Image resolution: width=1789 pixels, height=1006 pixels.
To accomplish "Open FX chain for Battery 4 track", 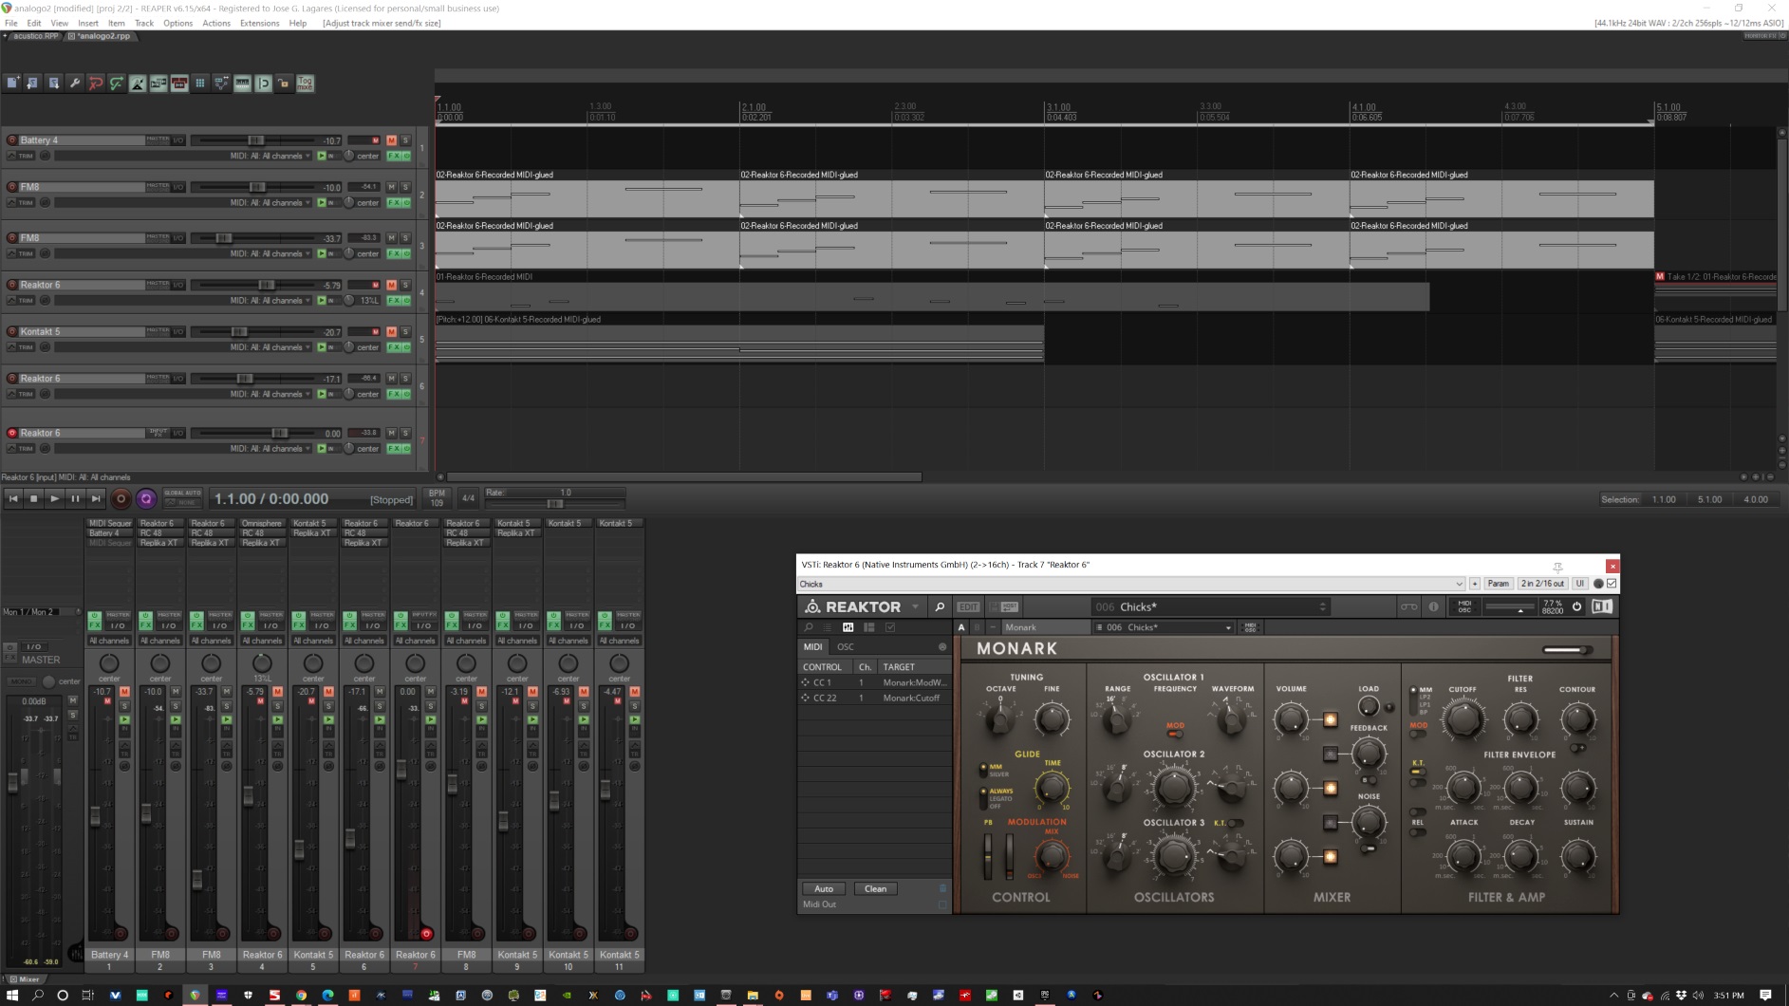I will coord(393,156).
